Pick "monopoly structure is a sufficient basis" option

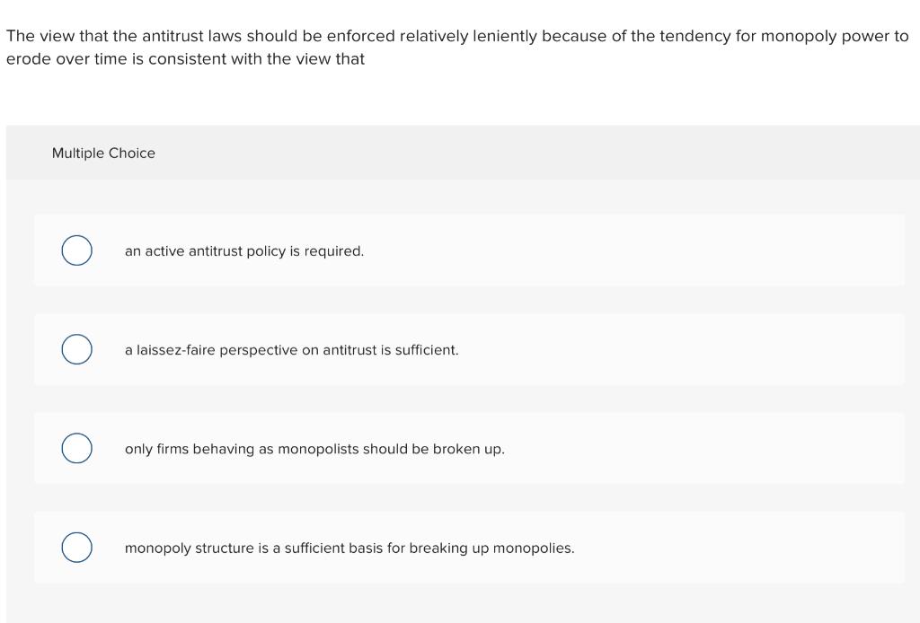coord(76,547)
